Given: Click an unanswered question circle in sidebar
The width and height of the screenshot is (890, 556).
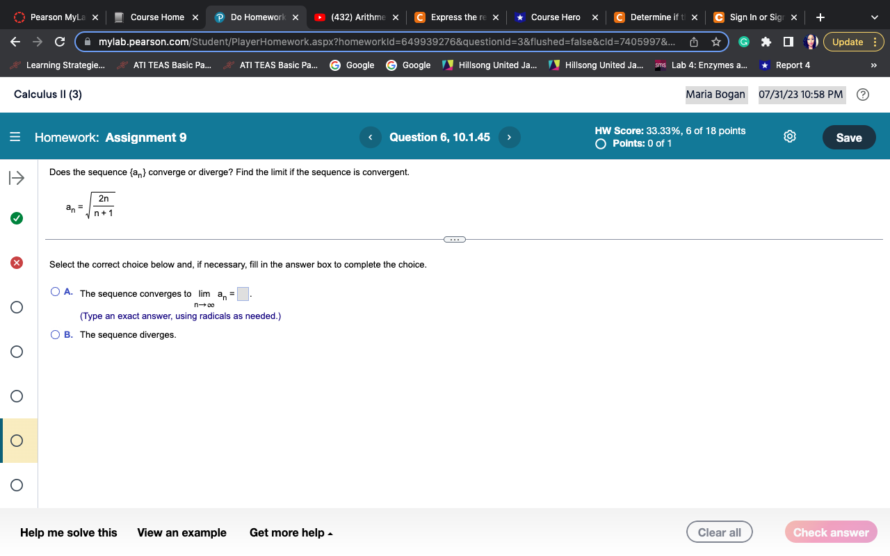Looking at the screenshot, I should point(16,307).
